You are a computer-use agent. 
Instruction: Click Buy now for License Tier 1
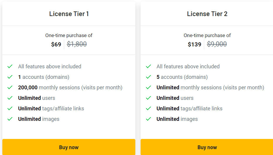point(69,147)
